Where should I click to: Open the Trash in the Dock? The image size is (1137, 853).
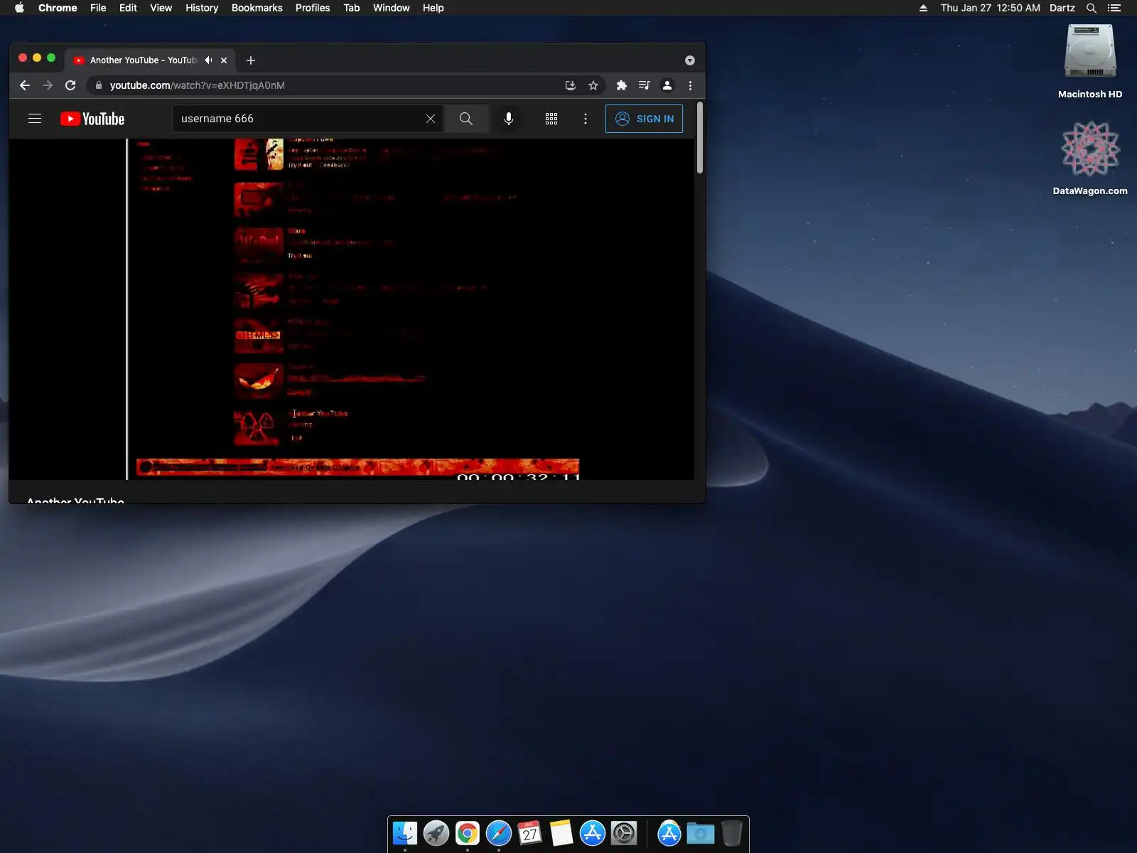click(x=731, y=833)
